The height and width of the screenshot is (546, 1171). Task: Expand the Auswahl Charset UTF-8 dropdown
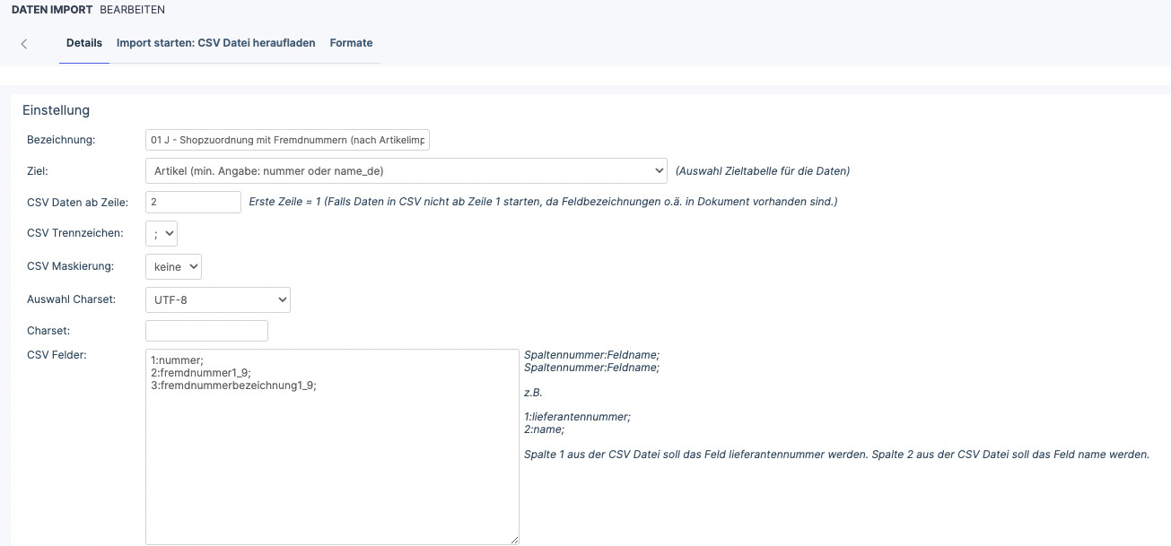(218, 299)
